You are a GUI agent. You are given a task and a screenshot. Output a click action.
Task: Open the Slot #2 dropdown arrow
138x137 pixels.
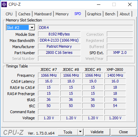coord(32,28)
